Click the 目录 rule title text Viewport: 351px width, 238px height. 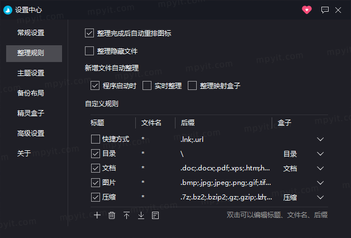(109, 154)
